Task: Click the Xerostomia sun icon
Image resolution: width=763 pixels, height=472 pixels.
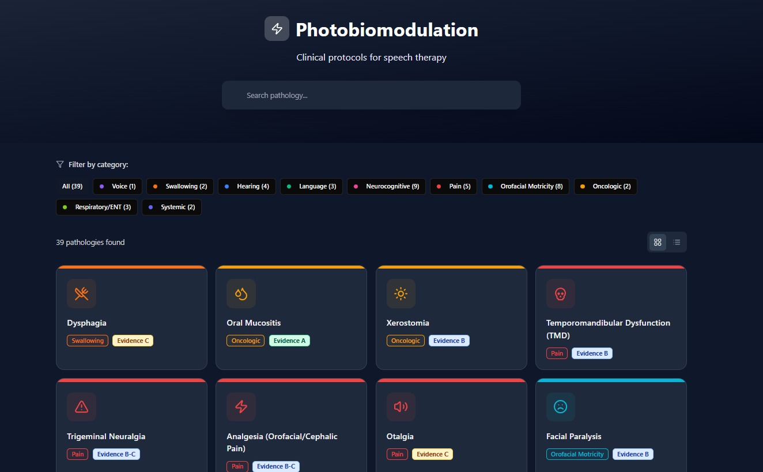Action: 401,294
